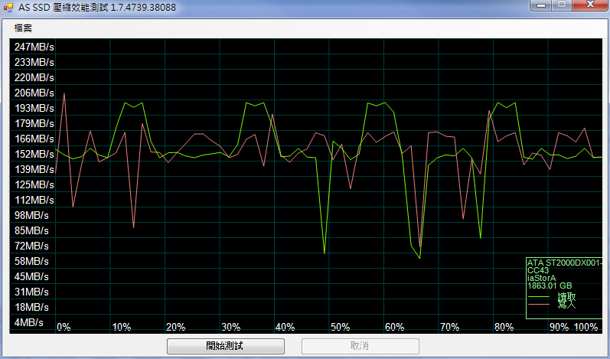This screenshot has height=359, width=610.
Task: Click the CC43 firmware text in legend
Action: (x=538, y=271)
